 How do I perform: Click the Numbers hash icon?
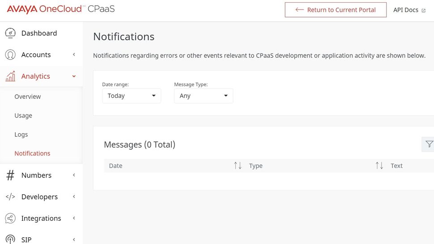click(x=10, y=175)
